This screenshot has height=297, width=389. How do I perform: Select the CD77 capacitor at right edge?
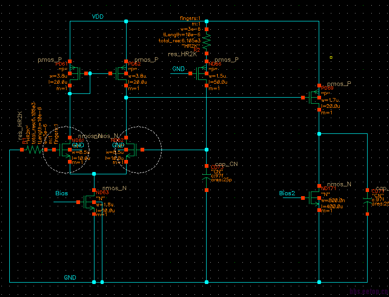[368, 202]
